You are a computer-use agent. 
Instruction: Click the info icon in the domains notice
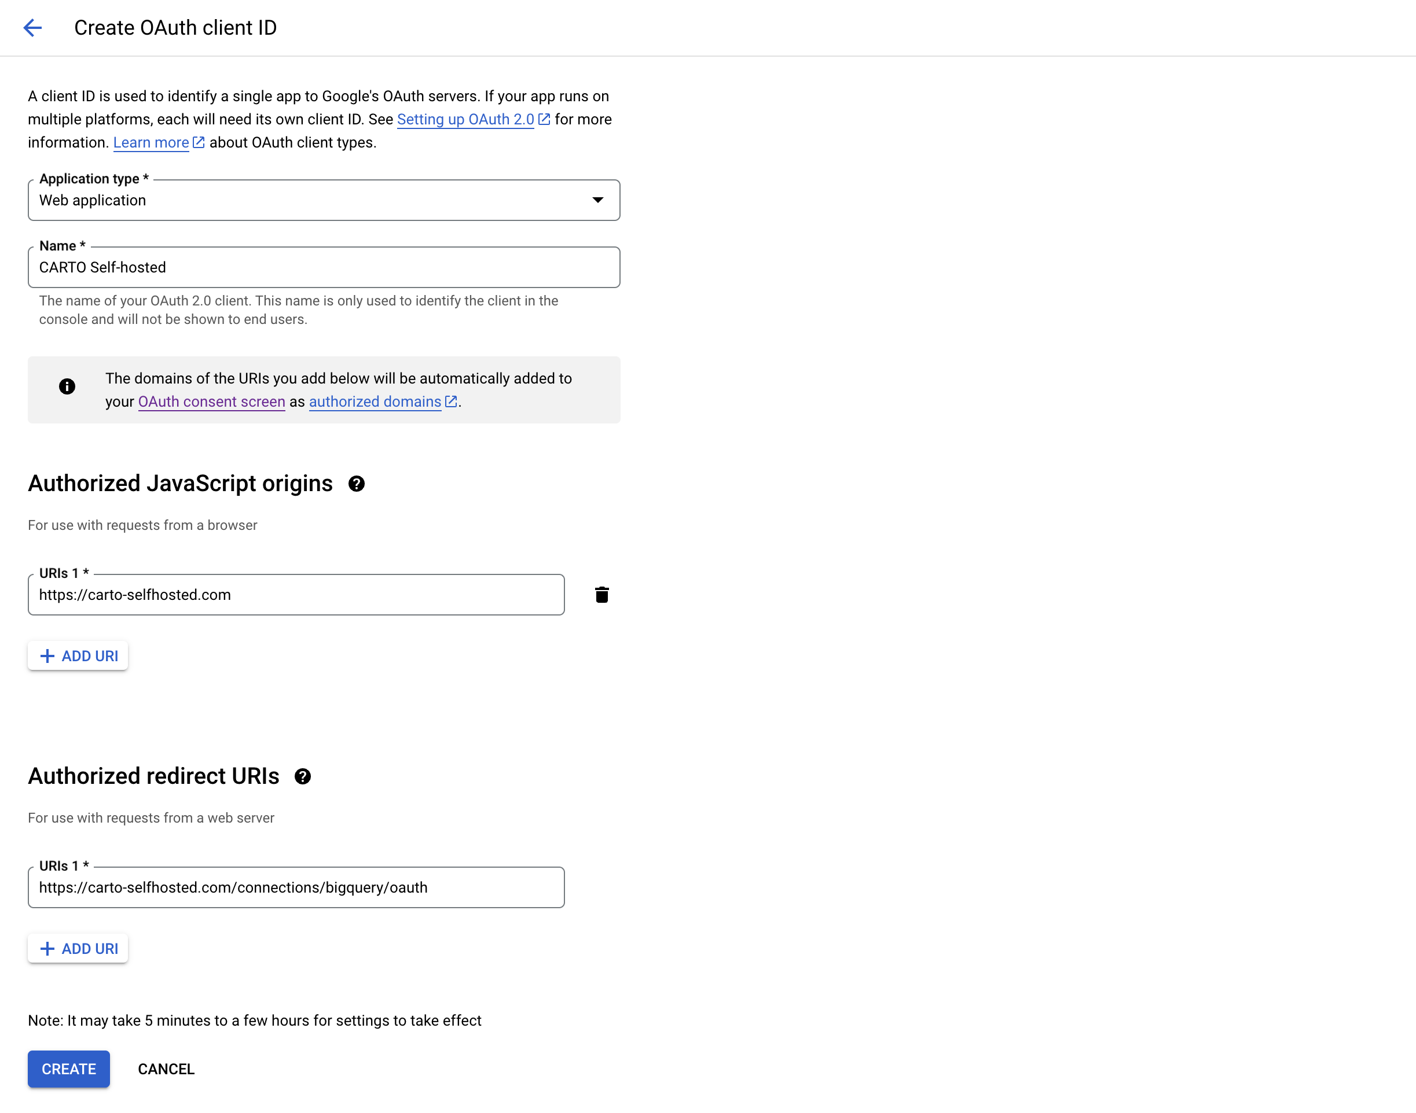67,386
